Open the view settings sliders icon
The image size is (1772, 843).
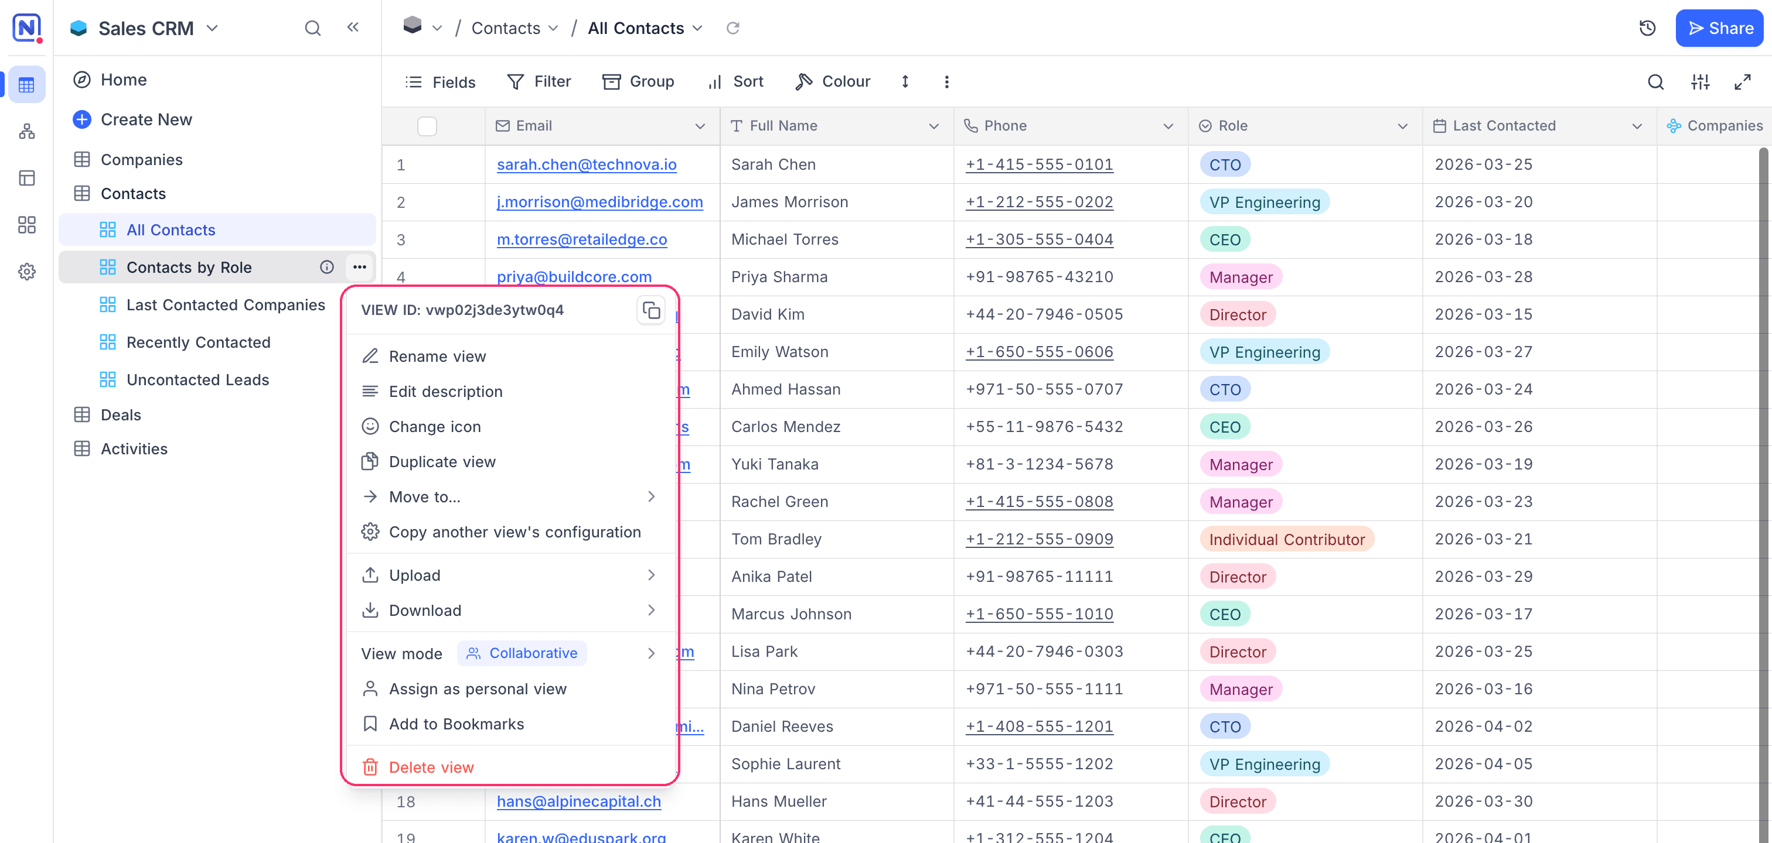click(x=1700, y=83)
